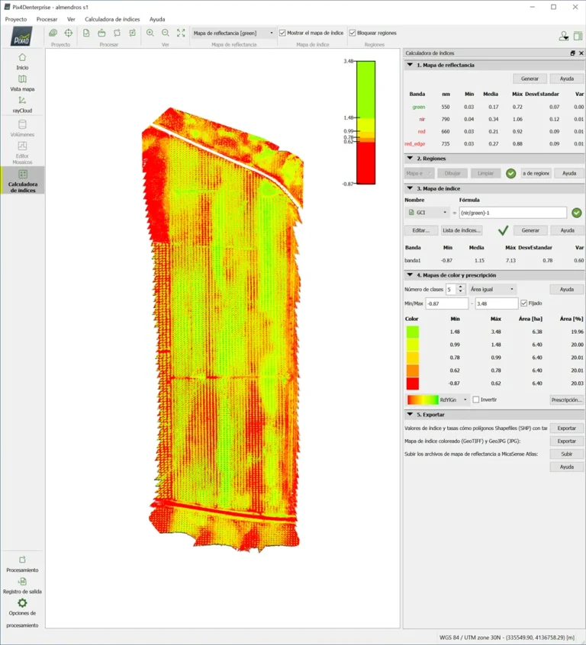Click the Prescripción... button
Screen dimensions: 586x645
coord(567,400)
